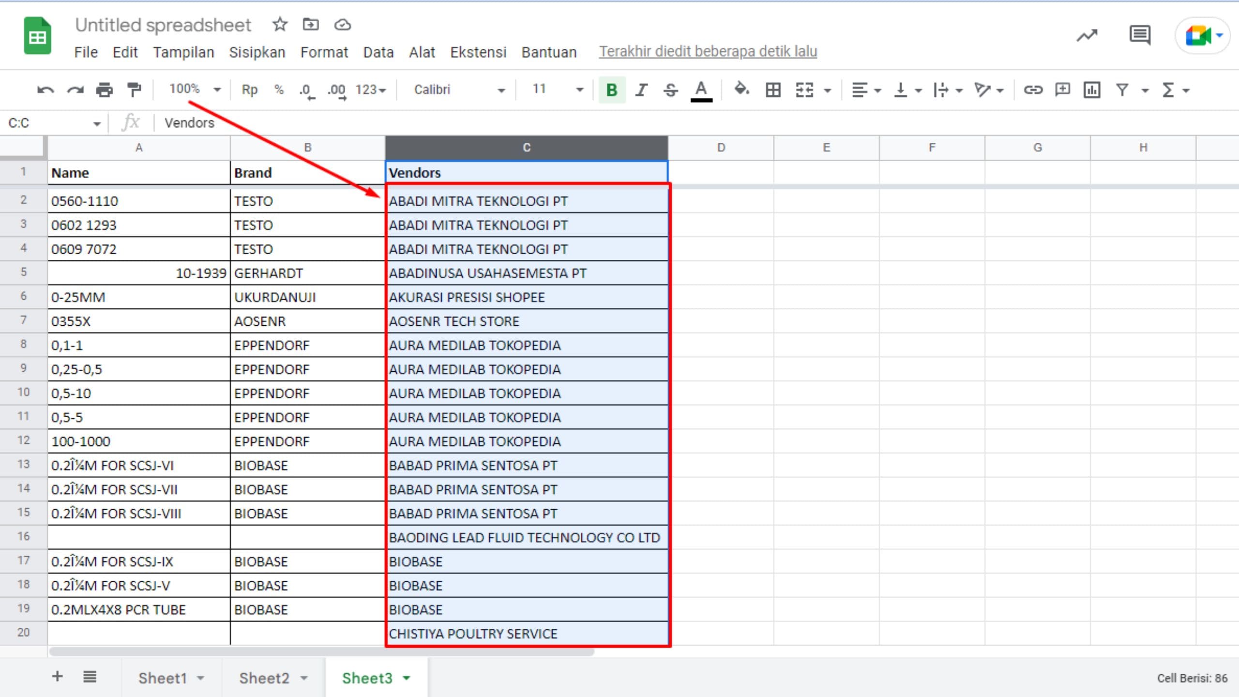1239x697 pixels.
Task: Toggle strikethrough formatting
Action: pos(671,90)
